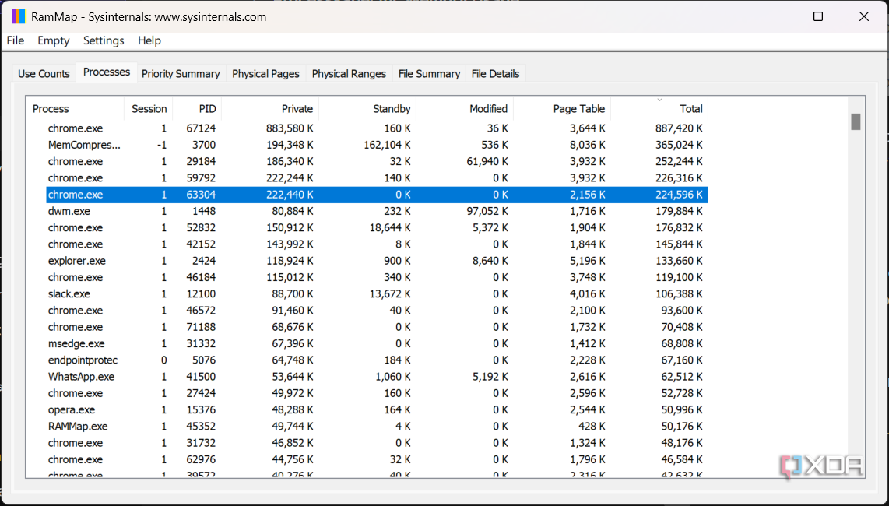Select the dwm.exe process row
The image size is (889, 506).
pos(69,211)
